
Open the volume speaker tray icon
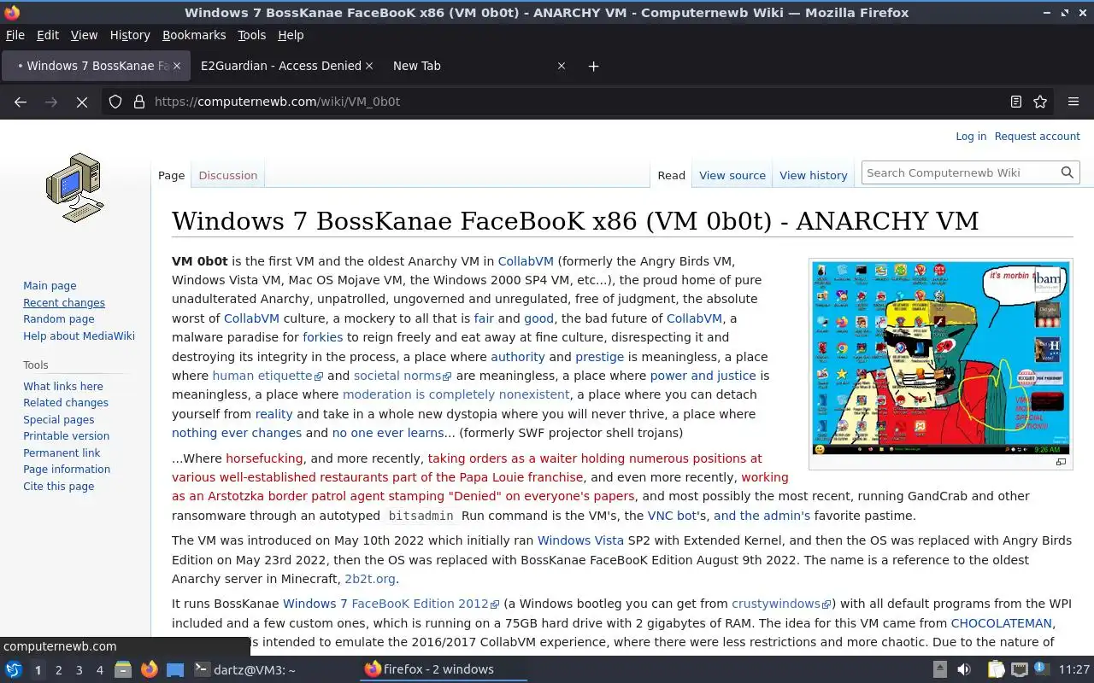(964, 669)
